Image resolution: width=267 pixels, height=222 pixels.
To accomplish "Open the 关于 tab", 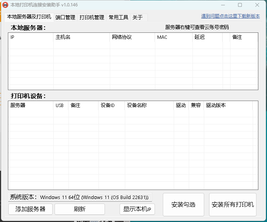I will (x=137, y=17).
